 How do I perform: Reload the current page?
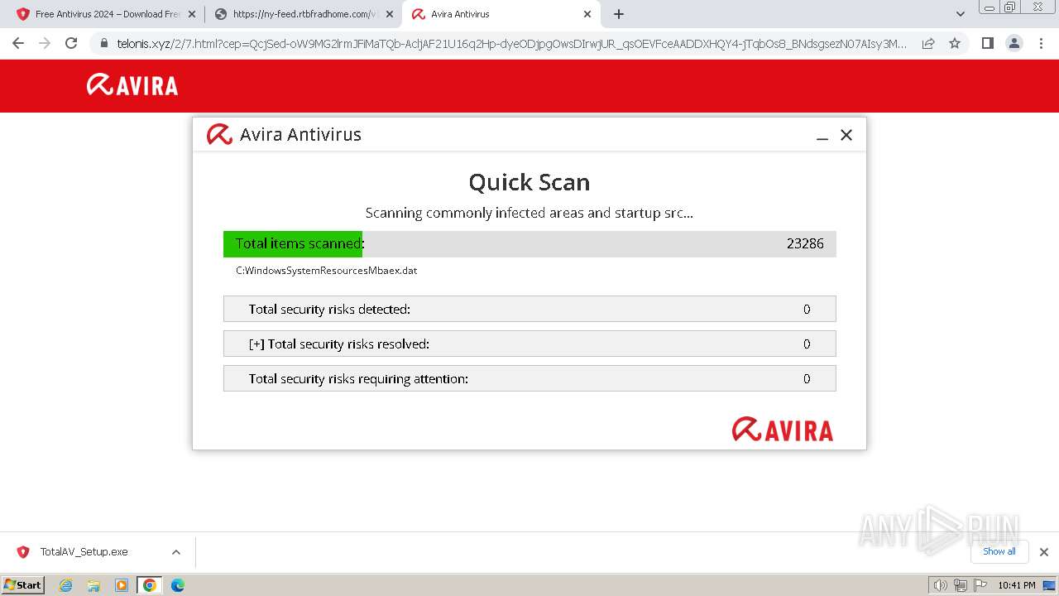pyautogui.click(x=71, y=43)
